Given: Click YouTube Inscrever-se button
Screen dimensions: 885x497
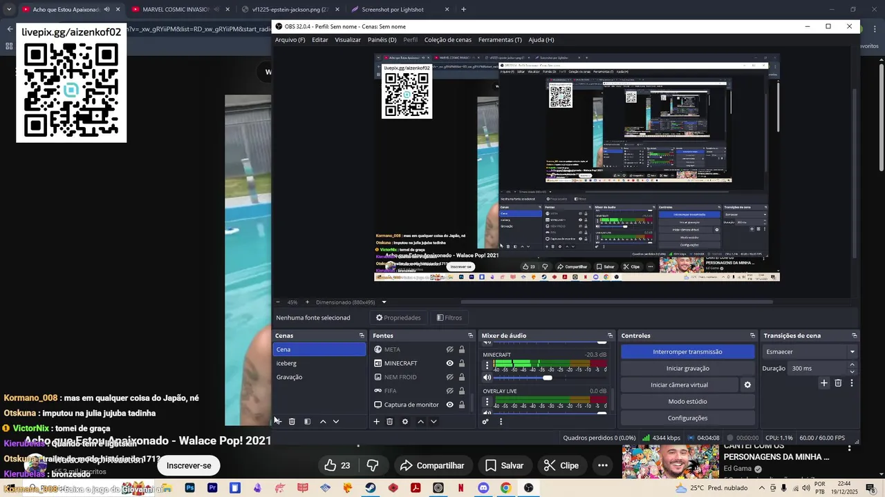Looking at the screenshot, I should 189,465.
